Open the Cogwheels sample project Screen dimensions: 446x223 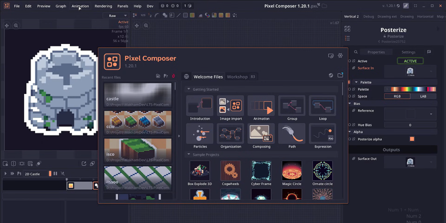231,173
